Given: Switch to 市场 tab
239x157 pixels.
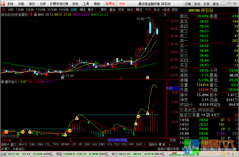Looking at the screenshot, I should (x=122, y=4).
